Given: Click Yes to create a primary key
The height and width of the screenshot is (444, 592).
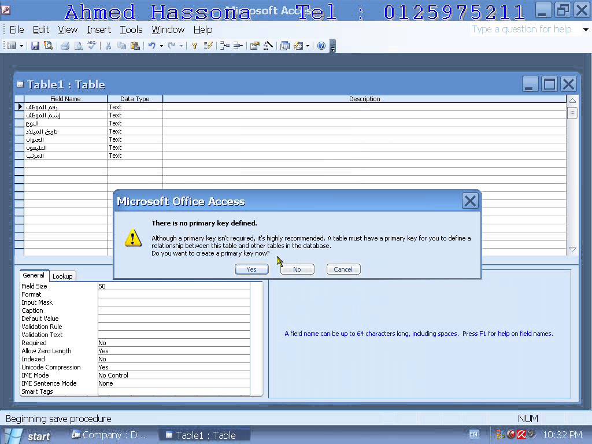Looking at the screenshot, I should point(251,269).
